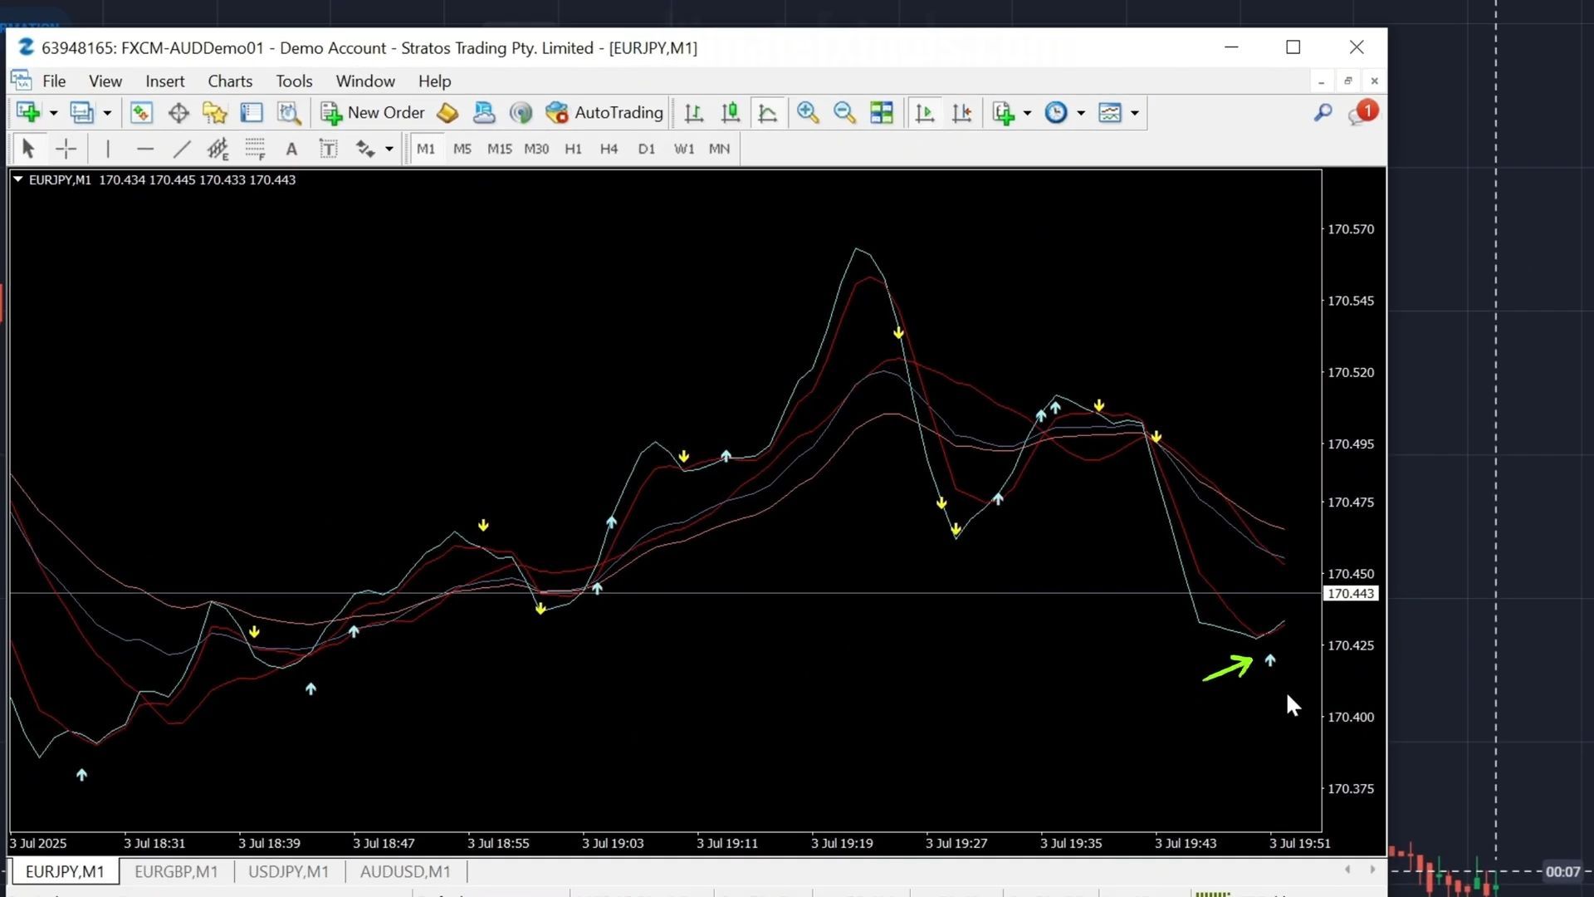Select the H4 timeframe button
Screen dimensions: 1594x897
[609, 149]
